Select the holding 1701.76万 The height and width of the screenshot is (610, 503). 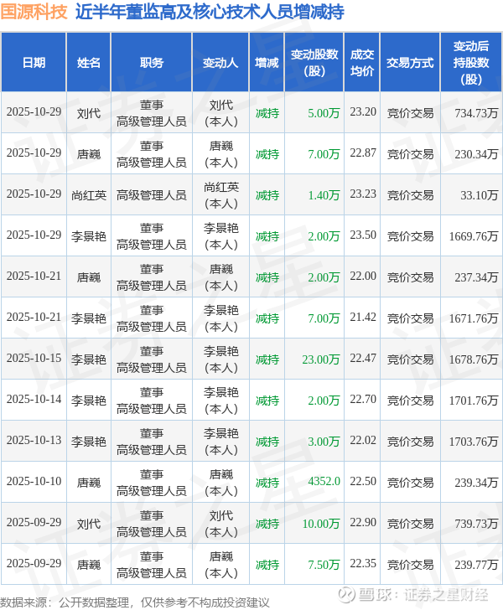coord(474,401)
